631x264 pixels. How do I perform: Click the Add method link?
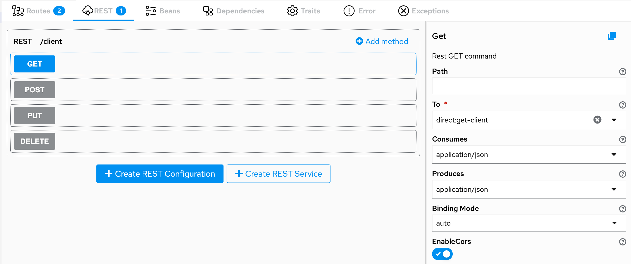pos(382,41)
